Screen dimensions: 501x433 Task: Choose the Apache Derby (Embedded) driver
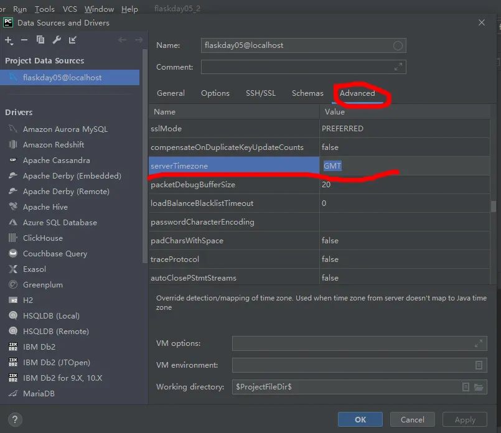coord(72,176)
